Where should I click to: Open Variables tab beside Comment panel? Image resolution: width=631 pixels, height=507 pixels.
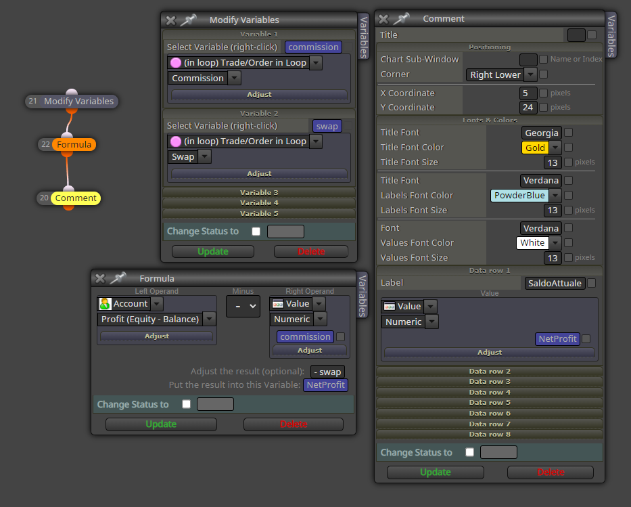(611, 35)
